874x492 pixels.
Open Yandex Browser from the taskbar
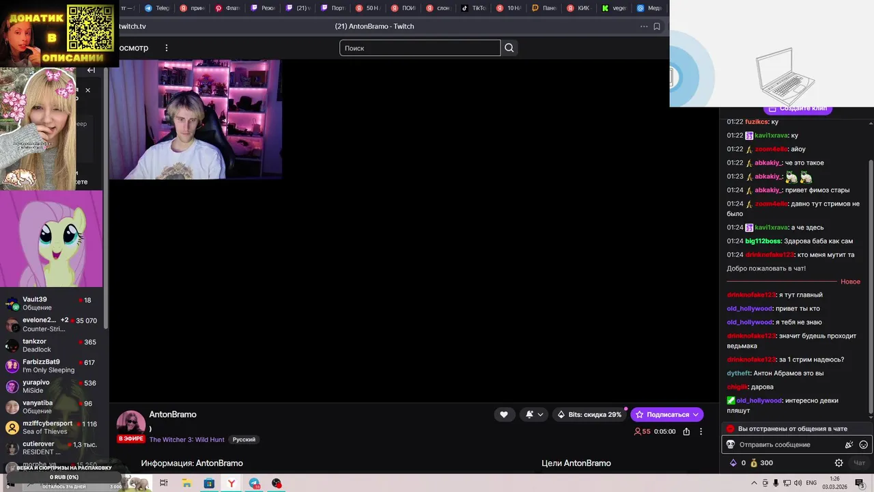[231, 483]
